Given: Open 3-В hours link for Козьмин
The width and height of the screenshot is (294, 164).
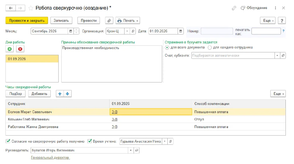Looking at the screenshot, I should tap(115, 119).
